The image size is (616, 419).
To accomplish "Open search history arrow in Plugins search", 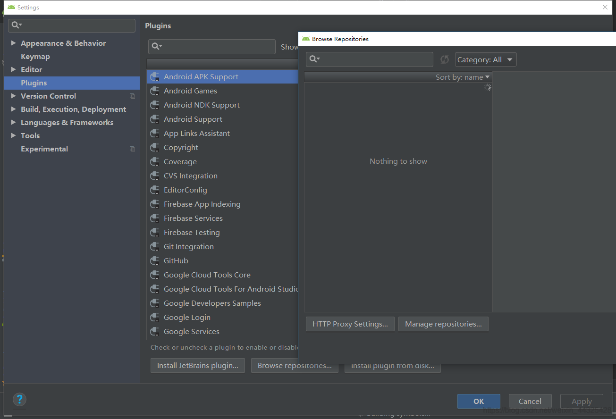I will [x=161, y=46].
